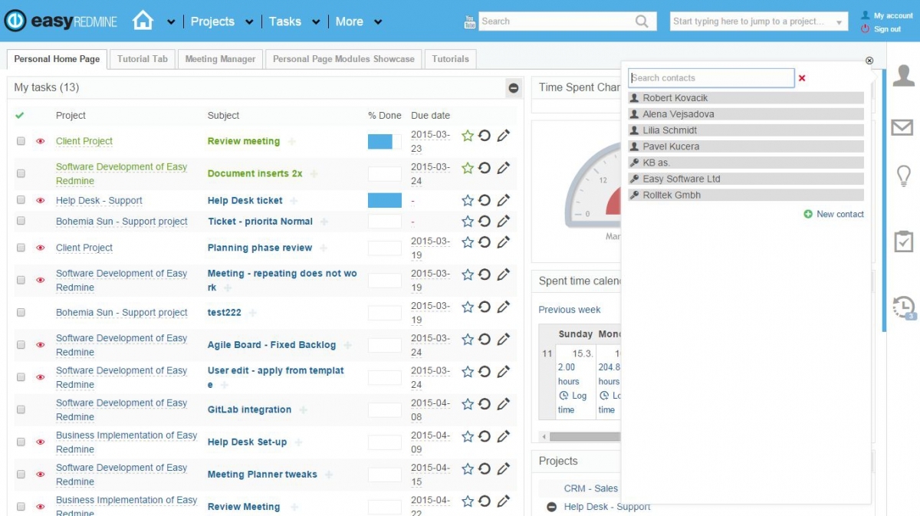Click the lightbulb icon in right sidebar

point(904,176)
